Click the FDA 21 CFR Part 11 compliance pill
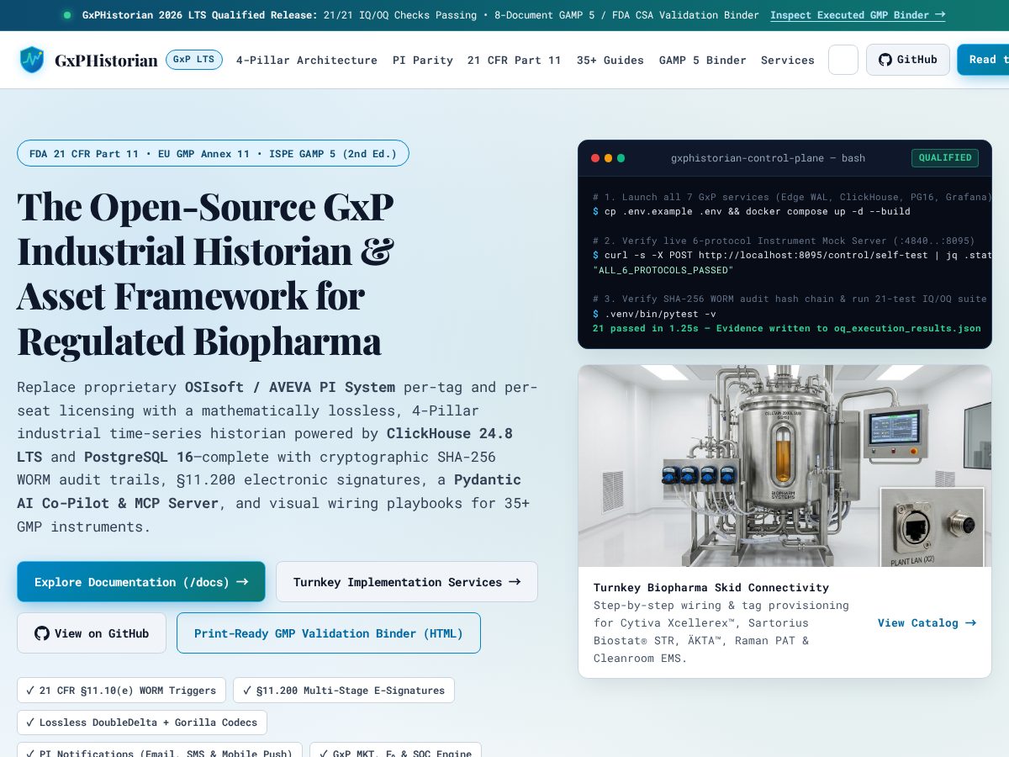 213,153
